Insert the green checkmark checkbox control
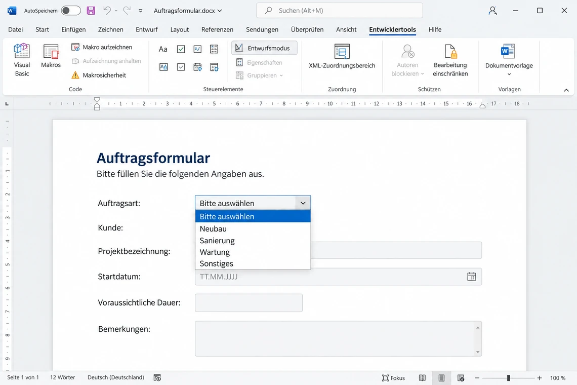577x385 pixels. click(x=181, y=49)
